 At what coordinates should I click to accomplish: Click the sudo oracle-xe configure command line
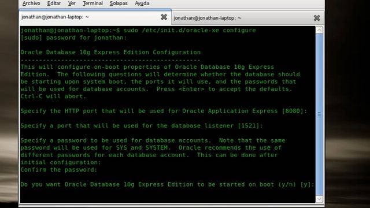[x=138, y=31]
